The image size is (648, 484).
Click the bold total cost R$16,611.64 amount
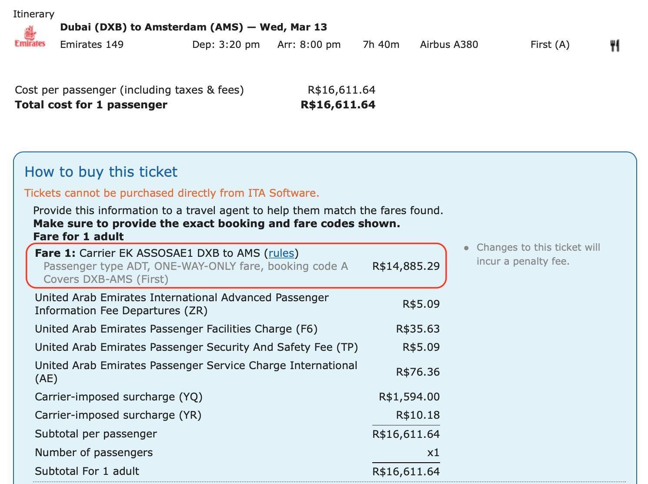tap(338, 105)
